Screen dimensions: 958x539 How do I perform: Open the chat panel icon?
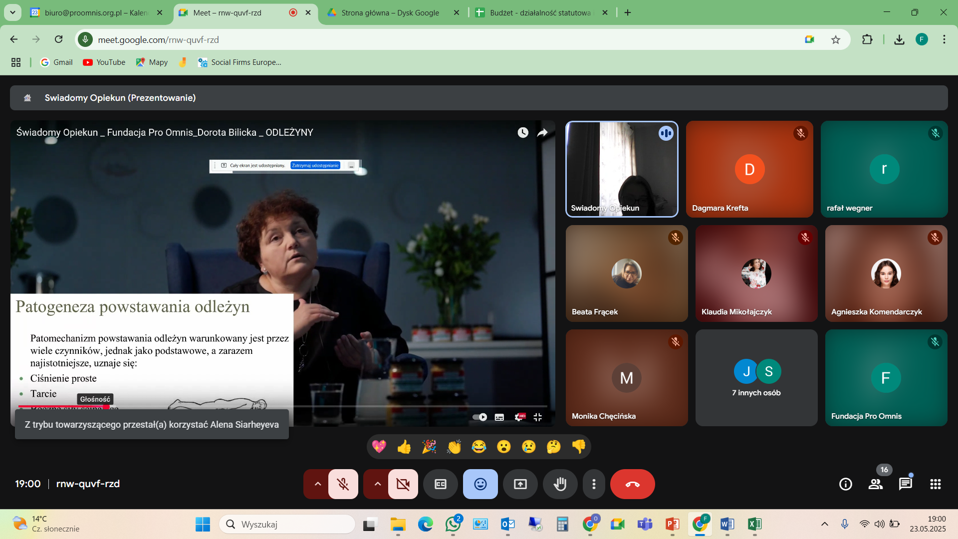[905, 484]
